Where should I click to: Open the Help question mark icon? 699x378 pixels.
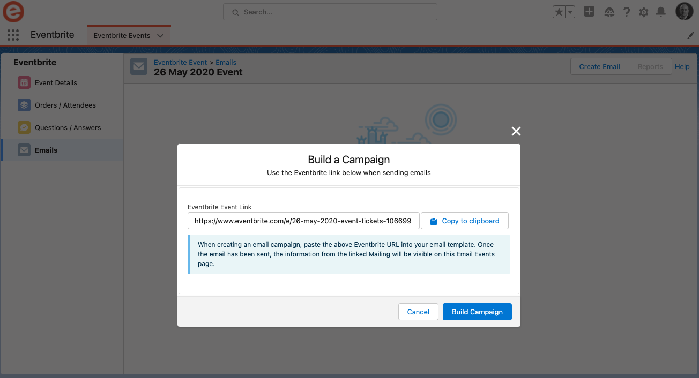point(626,12)
